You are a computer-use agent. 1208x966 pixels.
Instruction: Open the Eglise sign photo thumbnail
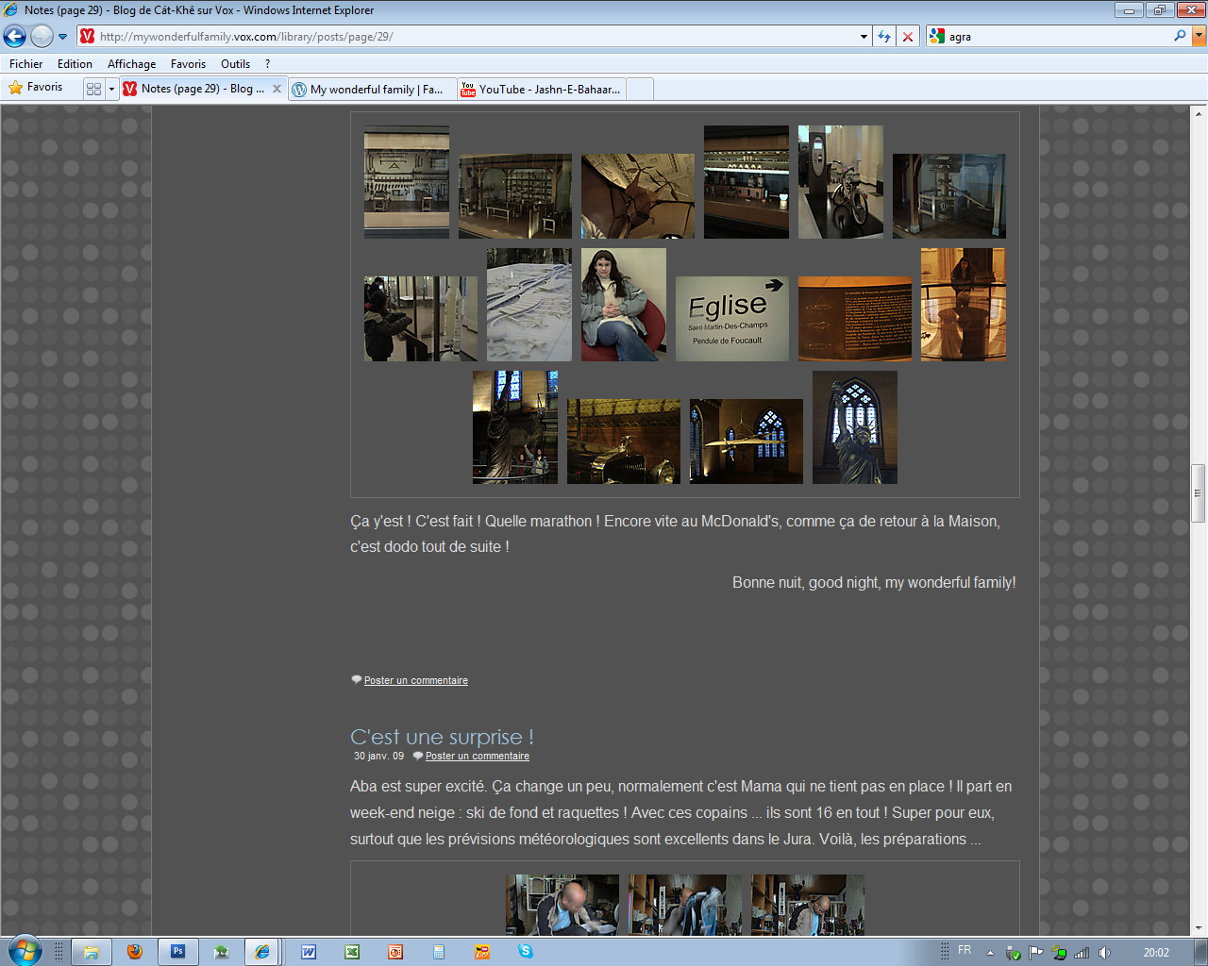click(731, 319)
